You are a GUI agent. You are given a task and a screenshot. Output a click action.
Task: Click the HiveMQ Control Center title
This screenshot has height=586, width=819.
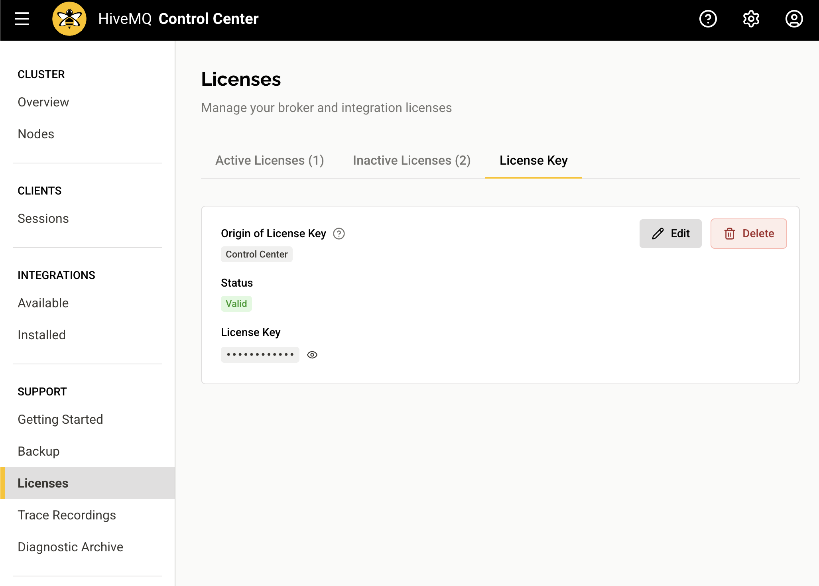(x=178, y=19)
